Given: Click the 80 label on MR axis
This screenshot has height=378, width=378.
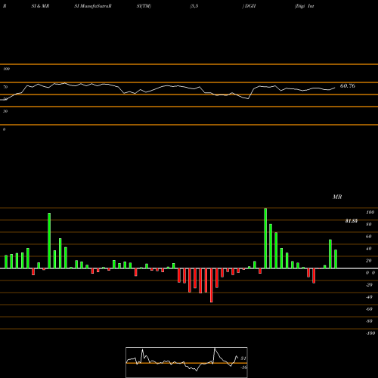Looking at the screenshot, I should pos(369,225).
